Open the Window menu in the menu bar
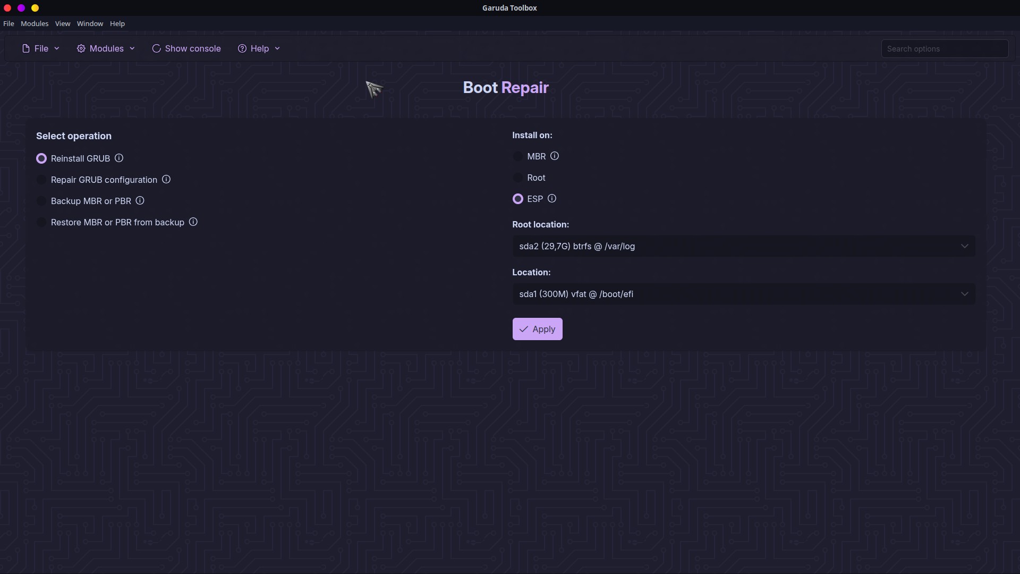 pos(90,23)
